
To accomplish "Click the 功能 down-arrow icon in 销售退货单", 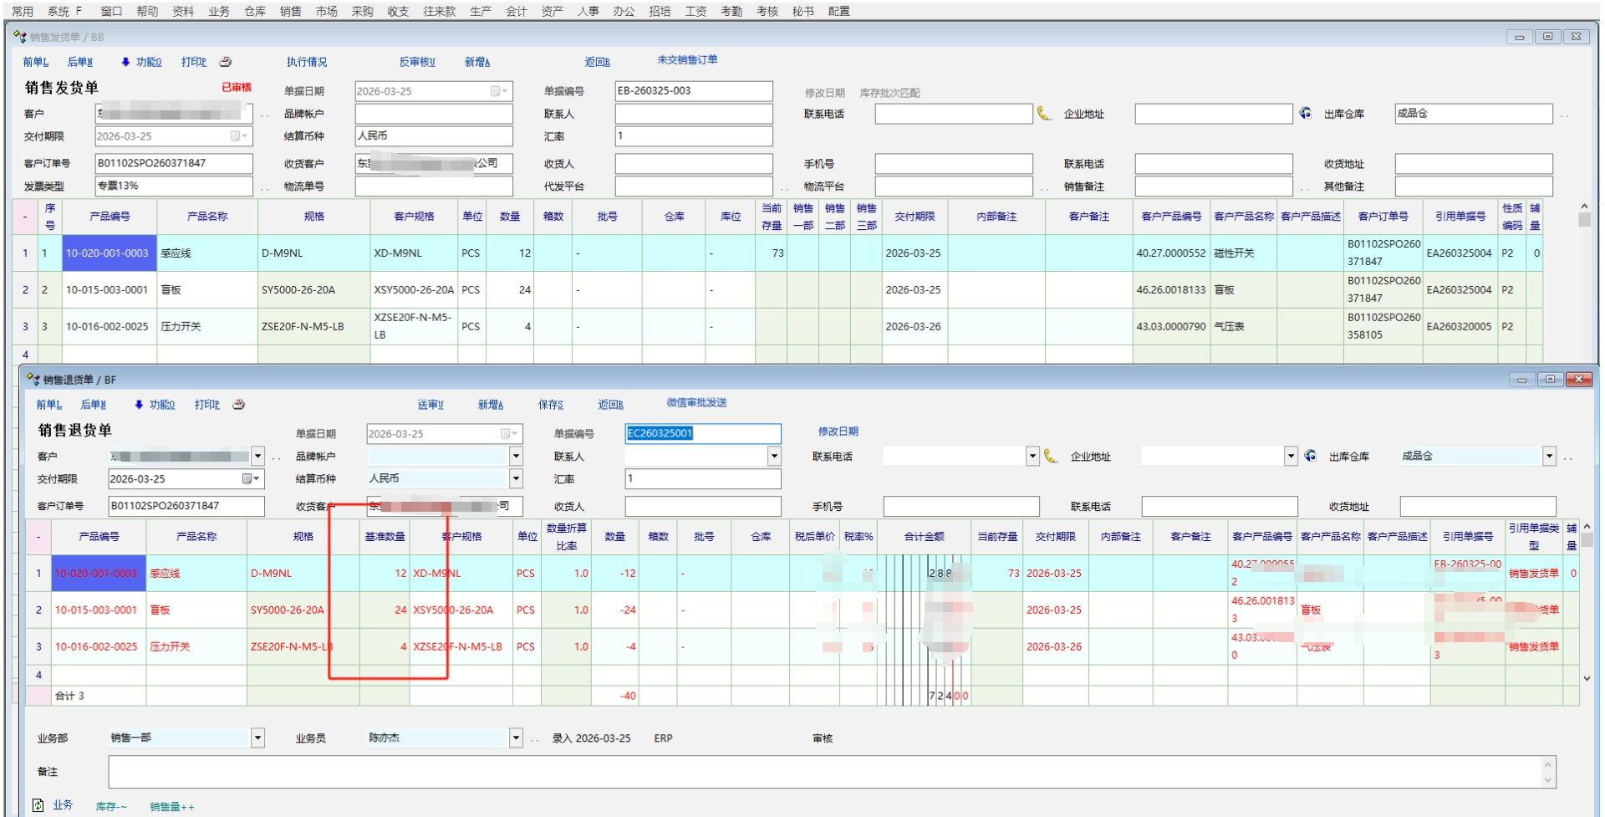I will coord(139,405).
